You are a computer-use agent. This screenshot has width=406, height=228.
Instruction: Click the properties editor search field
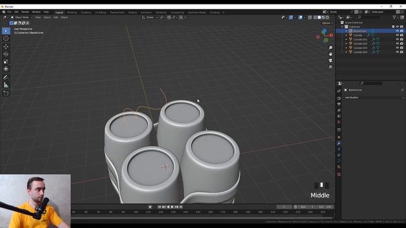(370, 83)
